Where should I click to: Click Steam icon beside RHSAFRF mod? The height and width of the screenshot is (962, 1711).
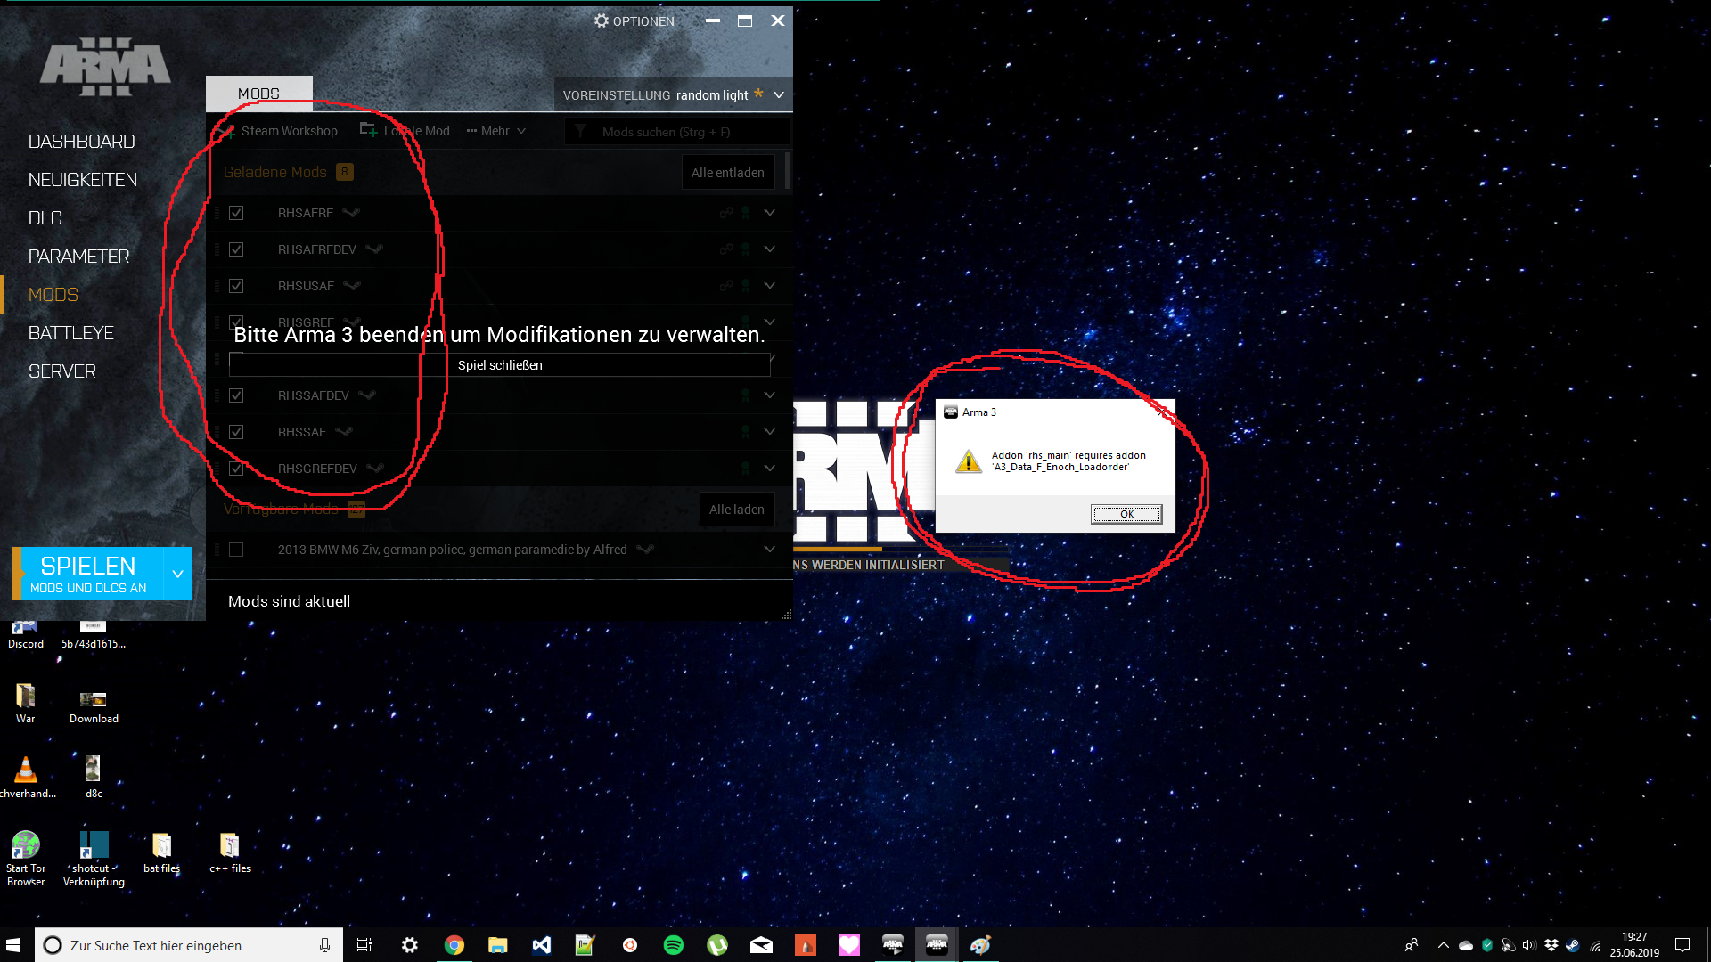coord(351,213)
